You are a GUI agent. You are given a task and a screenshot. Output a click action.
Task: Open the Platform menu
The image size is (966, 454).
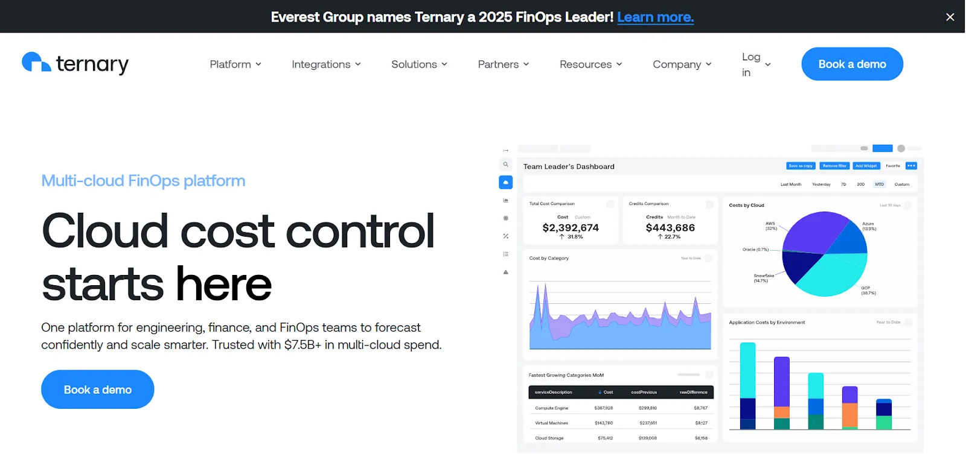[x=235, y=64]
